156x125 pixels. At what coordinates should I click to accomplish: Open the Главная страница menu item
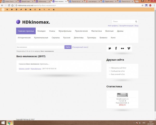pyautogui.click(x=26, y=31)
